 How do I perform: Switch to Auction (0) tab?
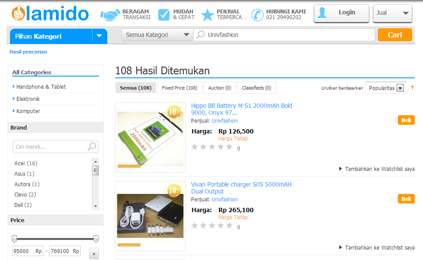[220, 88]
